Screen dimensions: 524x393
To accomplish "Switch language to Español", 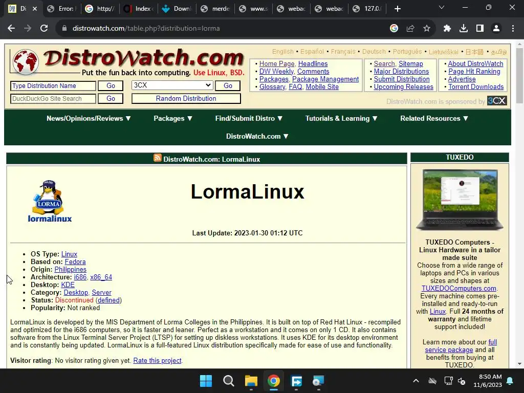I will tap(312, 52).
